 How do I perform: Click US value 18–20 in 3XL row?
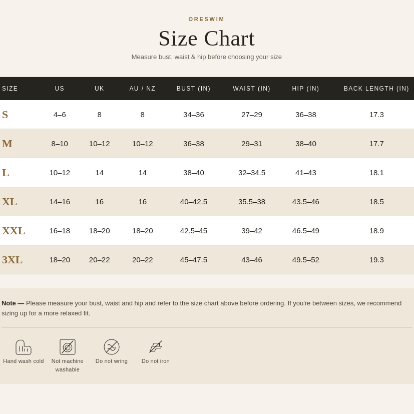[60, 260]
